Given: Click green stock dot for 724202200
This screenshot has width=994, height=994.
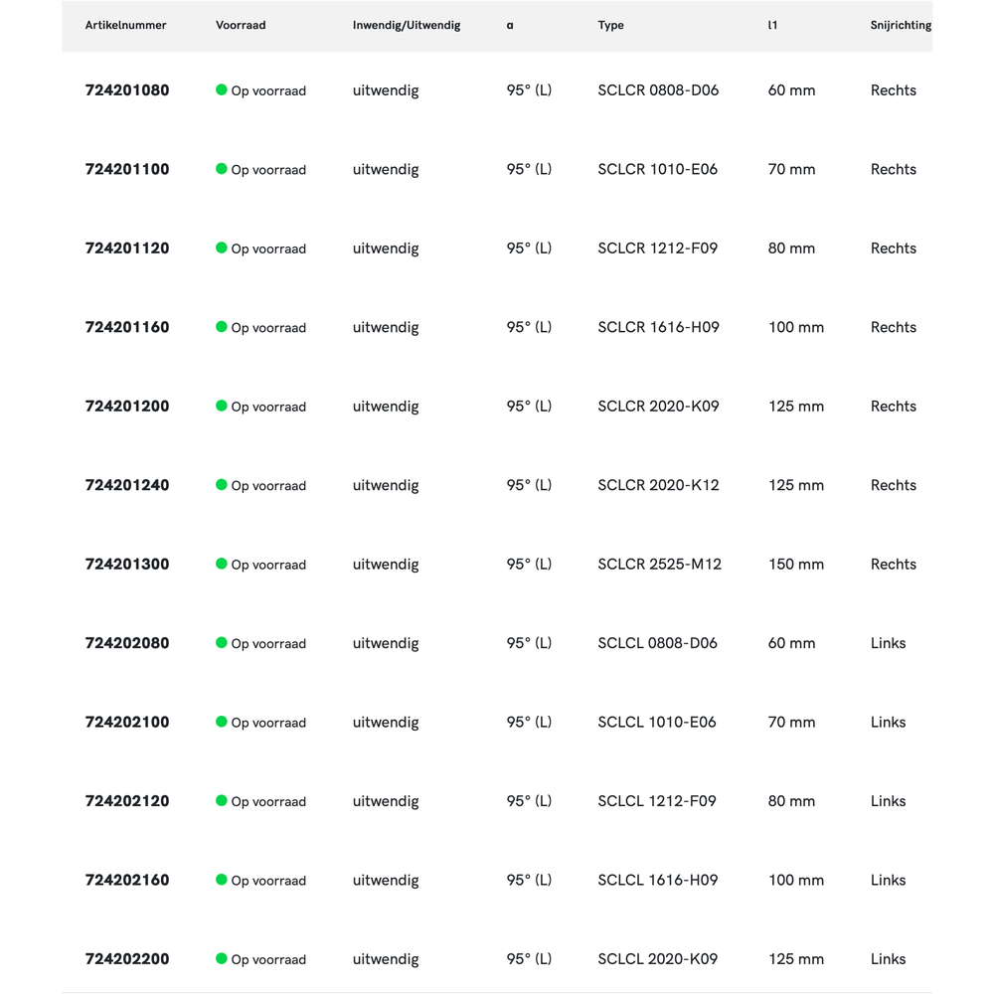Looking at the screenshot, I should [x=222, y=958].
